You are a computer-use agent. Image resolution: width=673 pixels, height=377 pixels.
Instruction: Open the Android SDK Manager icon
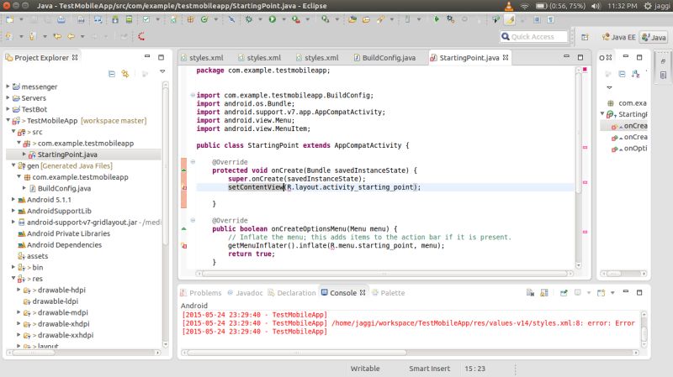pyautogui.click(x=115, y=19)
